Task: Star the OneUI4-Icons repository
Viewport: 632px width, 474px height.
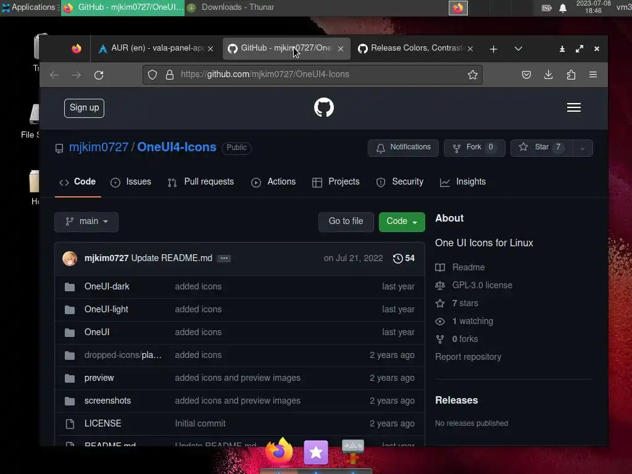Action: click(541, 148)
